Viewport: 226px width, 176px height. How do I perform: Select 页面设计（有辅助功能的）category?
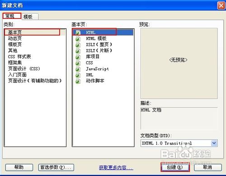point(35,81)
